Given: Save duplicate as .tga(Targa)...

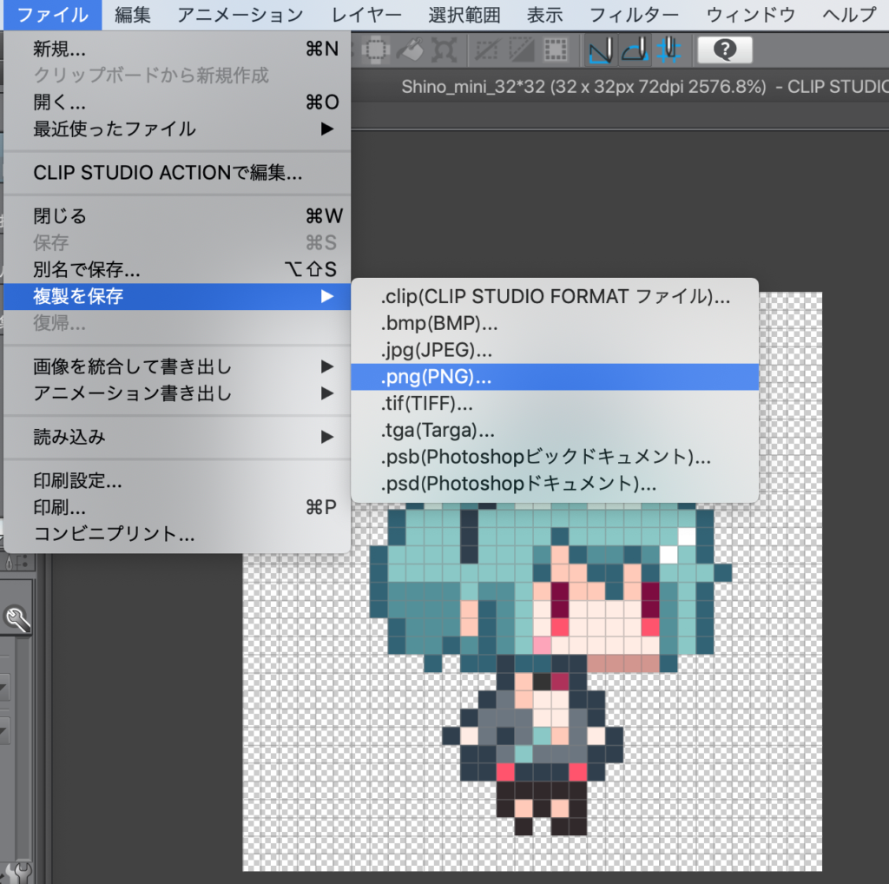Looking at the screenshot, I should pyautogui.click(x=555, y=431).
